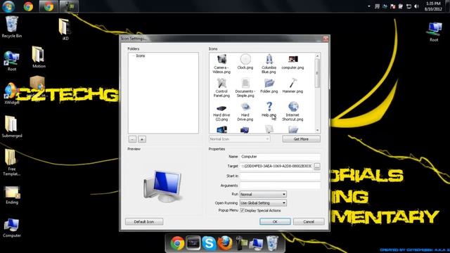Choose the Documents - Simple.png icon
This screenshot has width=450, height=253.
coord(245,87)
